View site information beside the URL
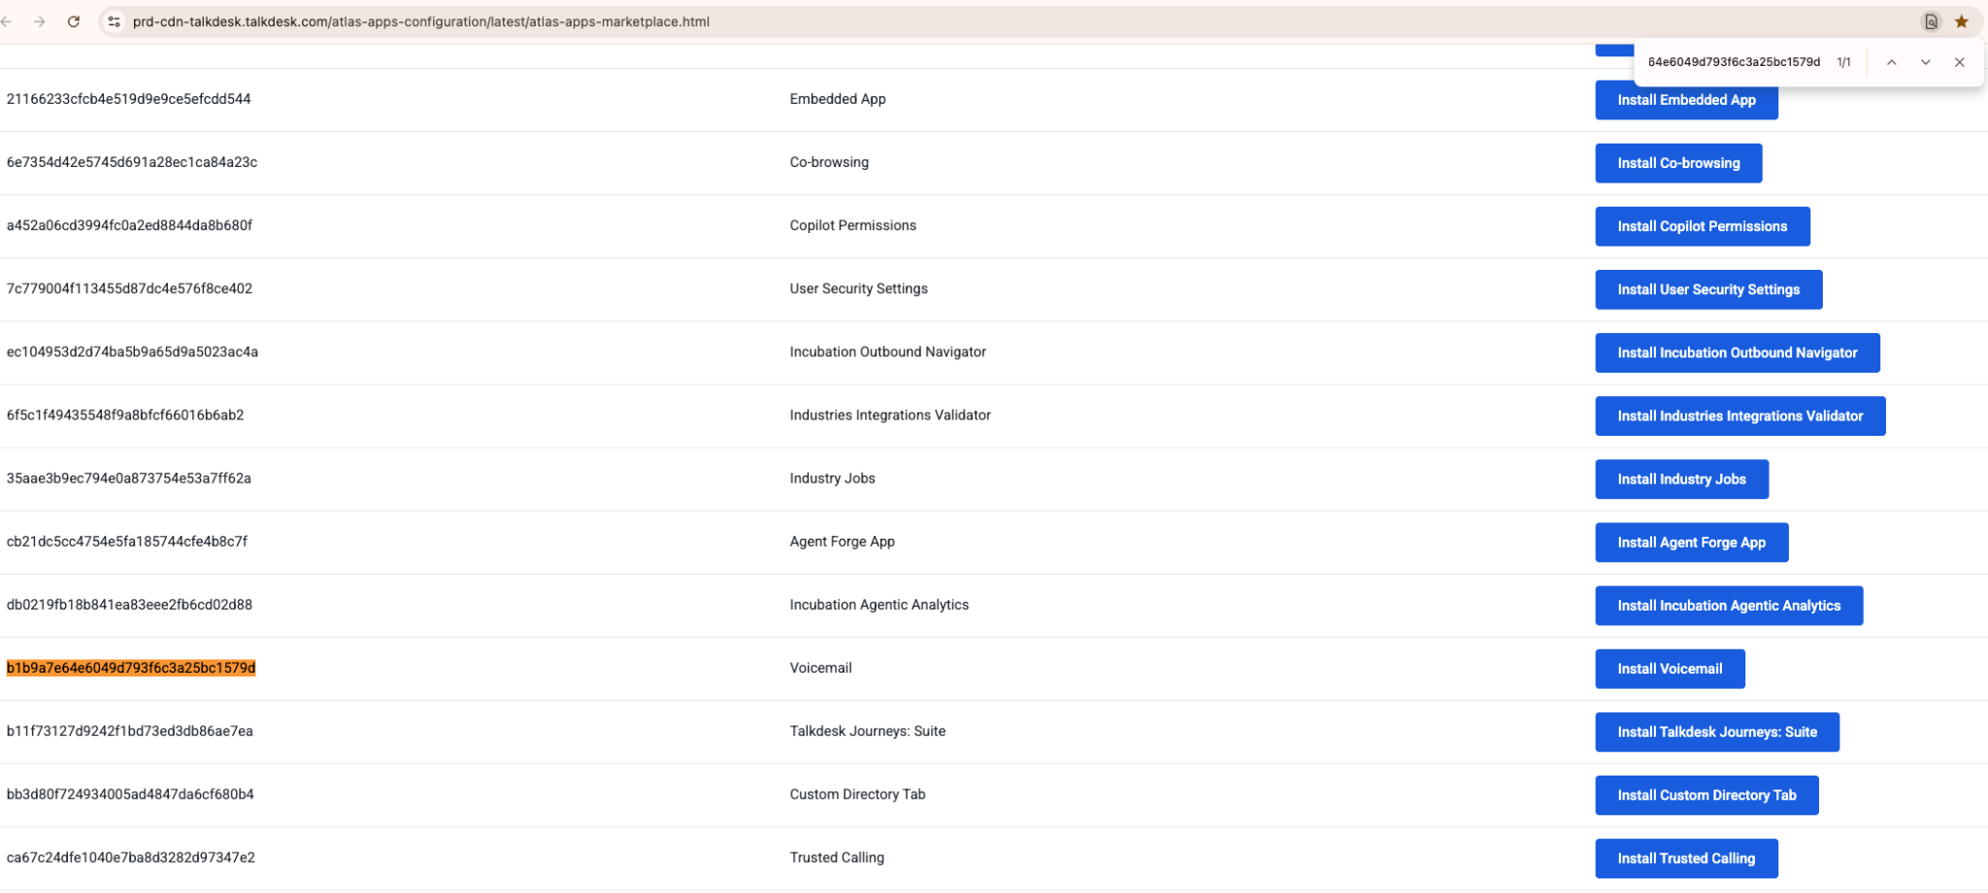Viewport: 1988px width, 893px height. 115,21
